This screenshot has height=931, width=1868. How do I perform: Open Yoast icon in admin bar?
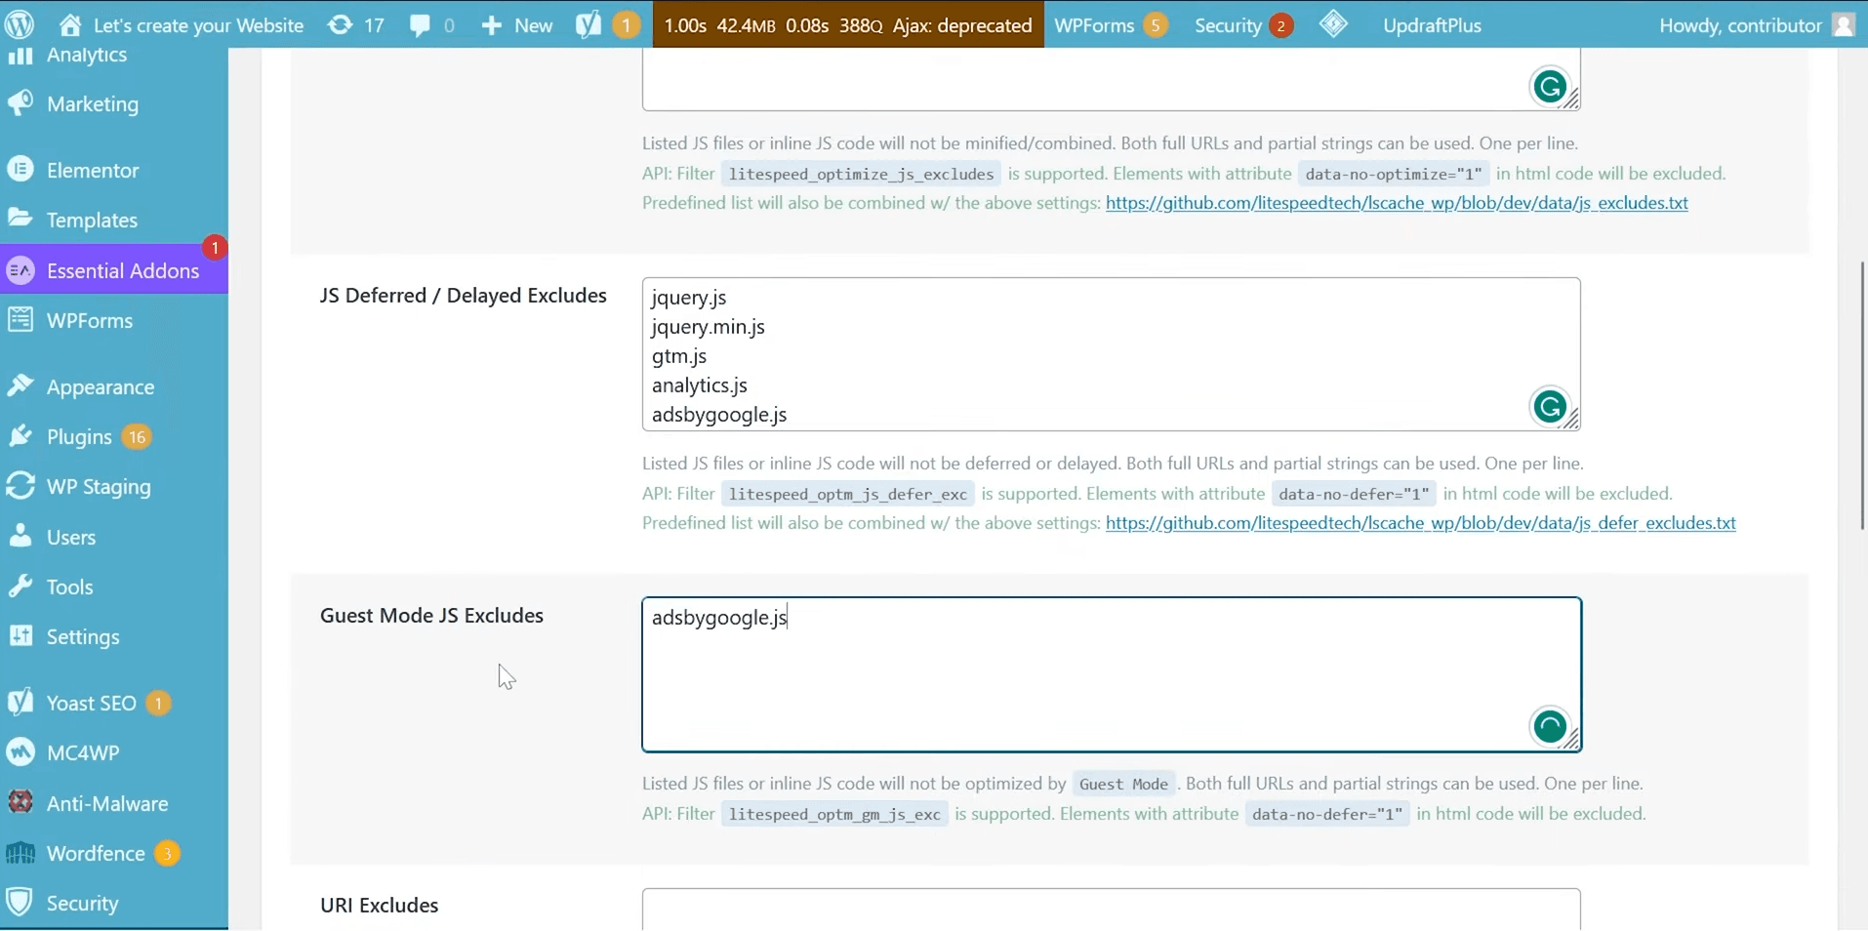(589, 24)
